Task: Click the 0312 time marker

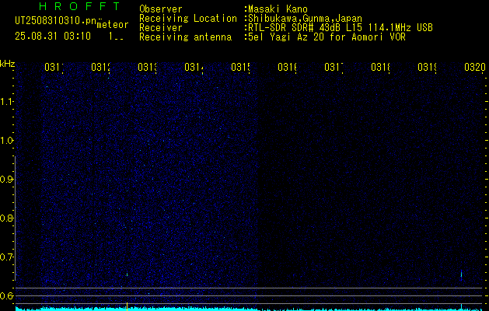Action: pos(101,67)
